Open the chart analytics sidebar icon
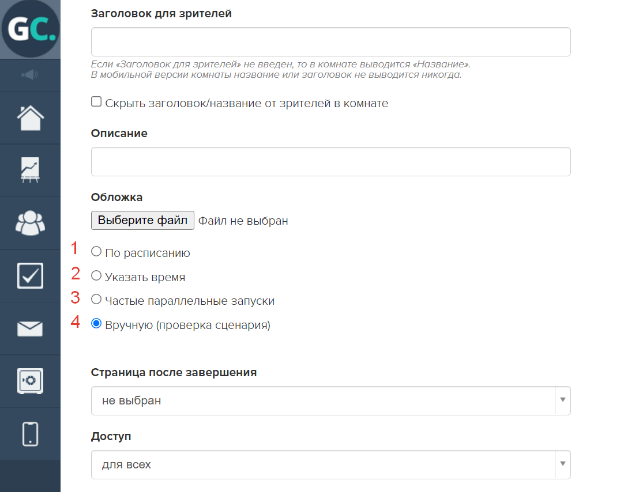Screen dimensions: 624x492 click(30, 170)
